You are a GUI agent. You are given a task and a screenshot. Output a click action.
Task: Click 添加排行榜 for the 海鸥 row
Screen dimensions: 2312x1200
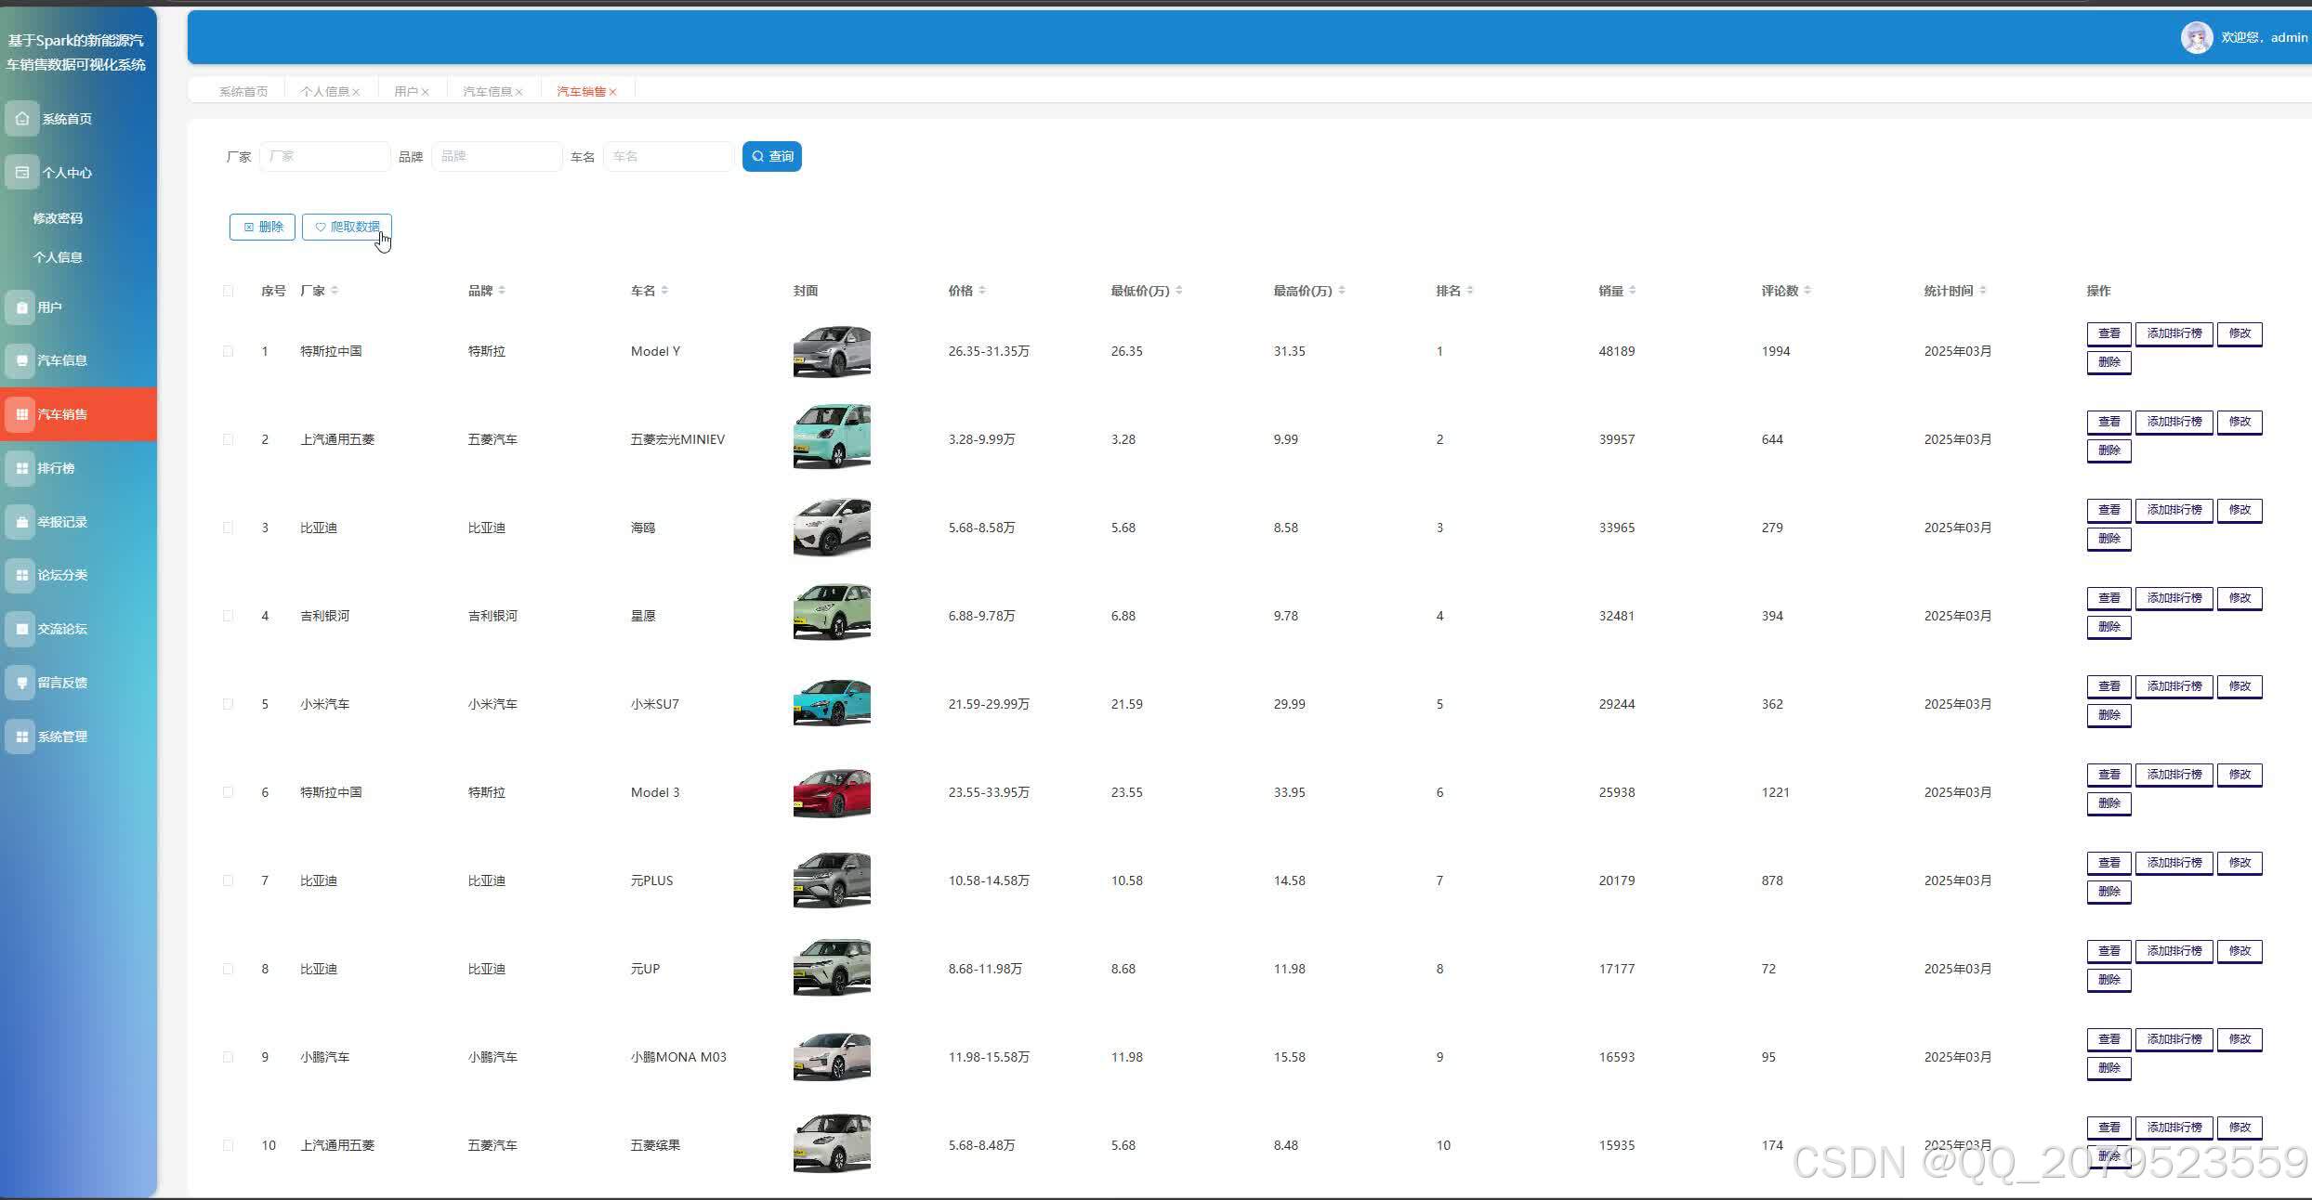coord(2174,510)
